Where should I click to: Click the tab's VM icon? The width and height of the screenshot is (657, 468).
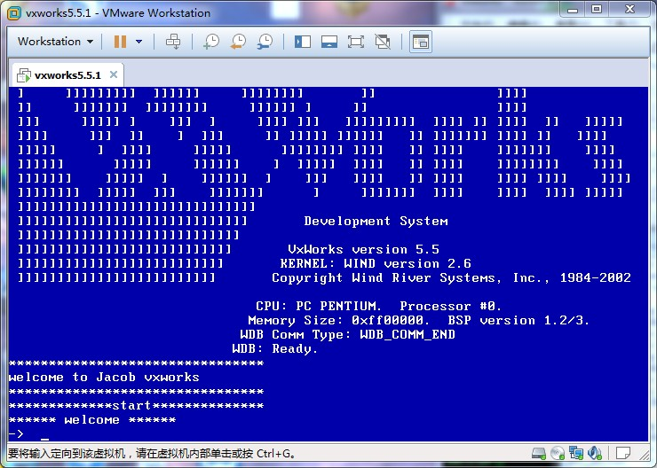(x=23, y=75)
